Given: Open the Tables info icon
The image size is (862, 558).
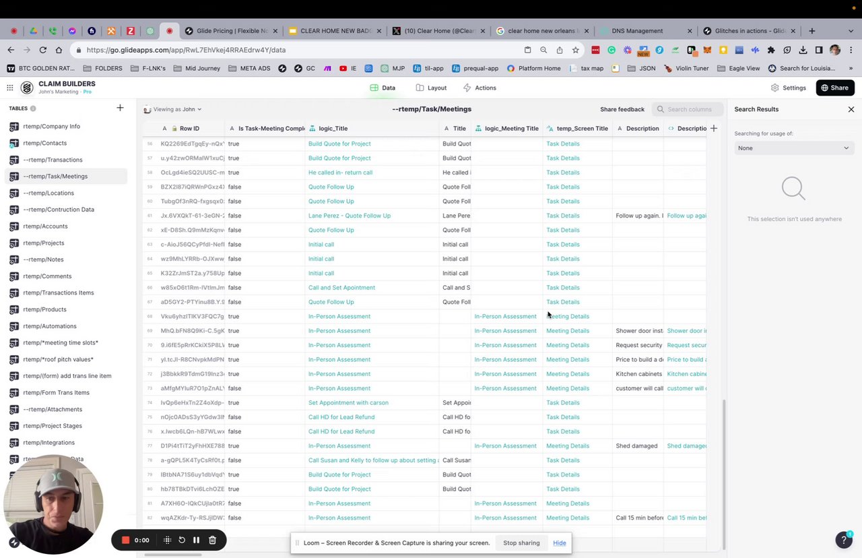Looking at the screenshot, I should click(x=33, y=108).
